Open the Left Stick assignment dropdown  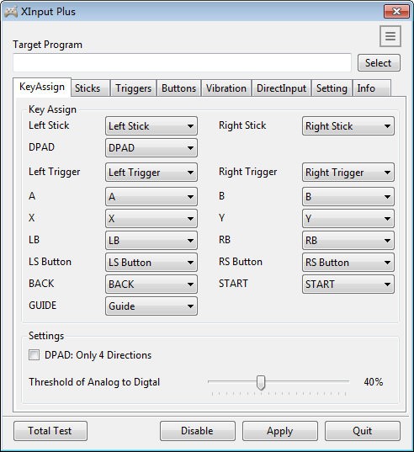pyautogui.click(x=151, y=126)
